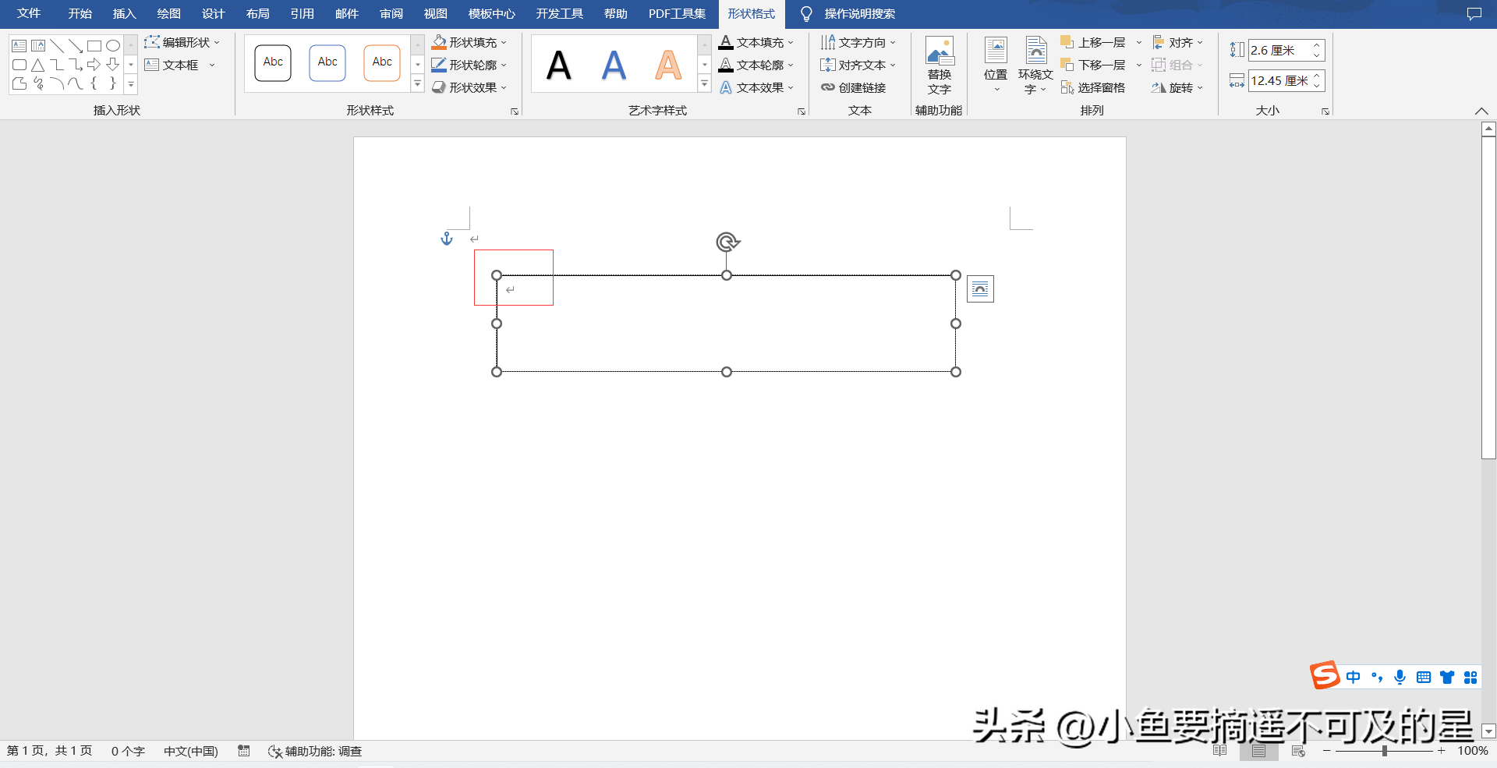Apply the orange outline WordArt style A
The height and width of the screenshot is (768, 1497).
pyautogui.click(x=668, y=65)
